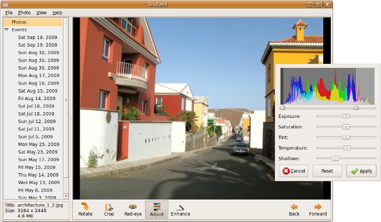
Task: Click the Shadows slider handle
Action: tap(335, 158)
